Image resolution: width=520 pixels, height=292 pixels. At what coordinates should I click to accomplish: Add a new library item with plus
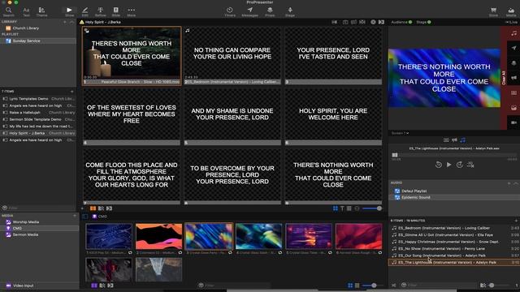click(x=65, y=22)
